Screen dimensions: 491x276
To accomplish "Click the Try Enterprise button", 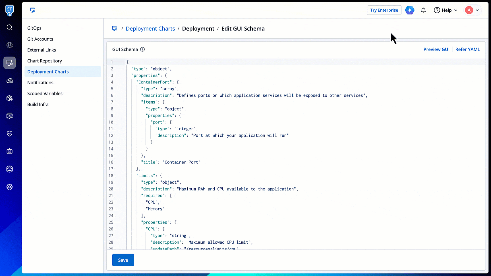I will tap(384, 10).
